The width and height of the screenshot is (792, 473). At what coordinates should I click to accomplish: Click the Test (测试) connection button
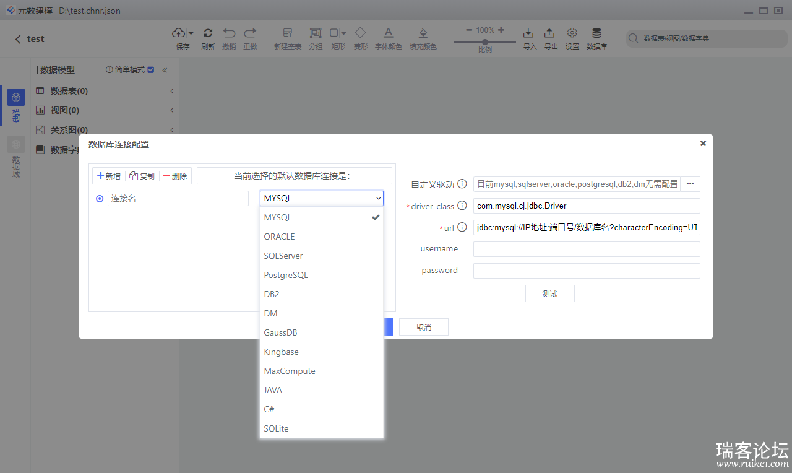(550, 293)
